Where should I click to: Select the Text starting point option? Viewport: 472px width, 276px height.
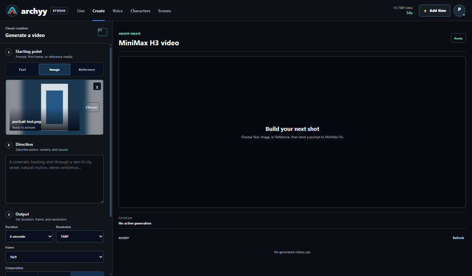[x=23, y=69]
